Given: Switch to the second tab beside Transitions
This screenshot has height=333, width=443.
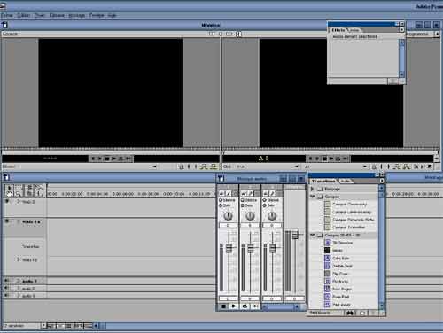Looking at the screenshot, I should pos(346,181).
